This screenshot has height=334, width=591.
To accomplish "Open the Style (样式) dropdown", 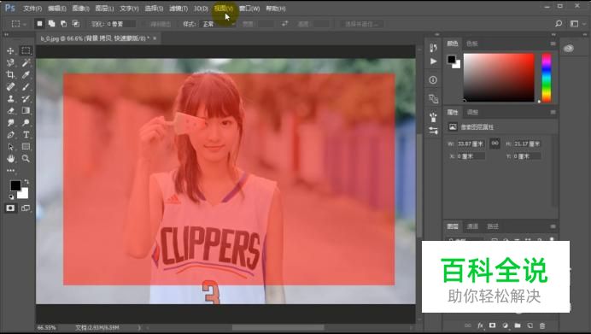I will pos(219,24).
